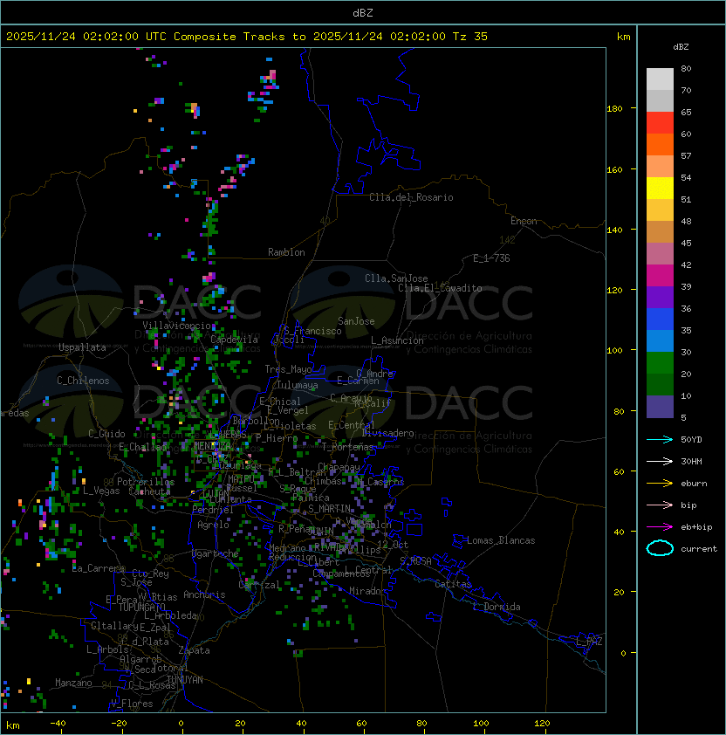Click the 'C_Chilenos' map label
Viewport: 726px width, 735px height.
pyautogui.click(x=83, y=381)
